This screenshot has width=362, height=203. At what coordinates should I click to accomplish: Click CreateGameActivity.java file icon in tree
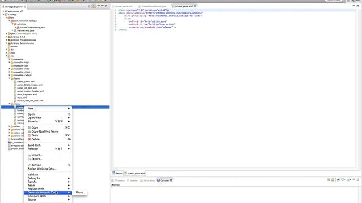pos(18,27)
